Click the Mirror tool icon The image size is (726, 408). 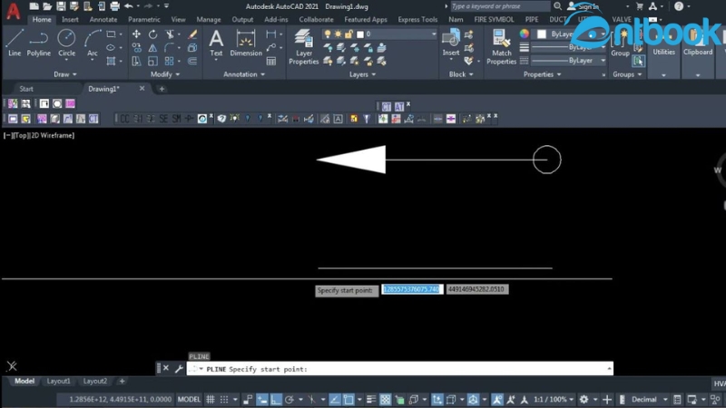click(152, 48)
